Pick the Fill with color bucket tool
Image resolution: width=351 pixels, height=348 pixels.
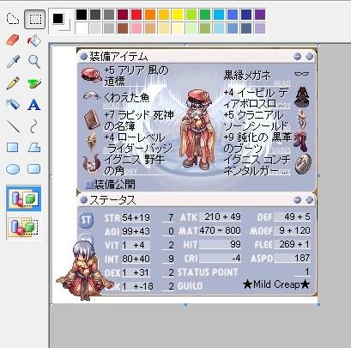[x=34, y=40]
